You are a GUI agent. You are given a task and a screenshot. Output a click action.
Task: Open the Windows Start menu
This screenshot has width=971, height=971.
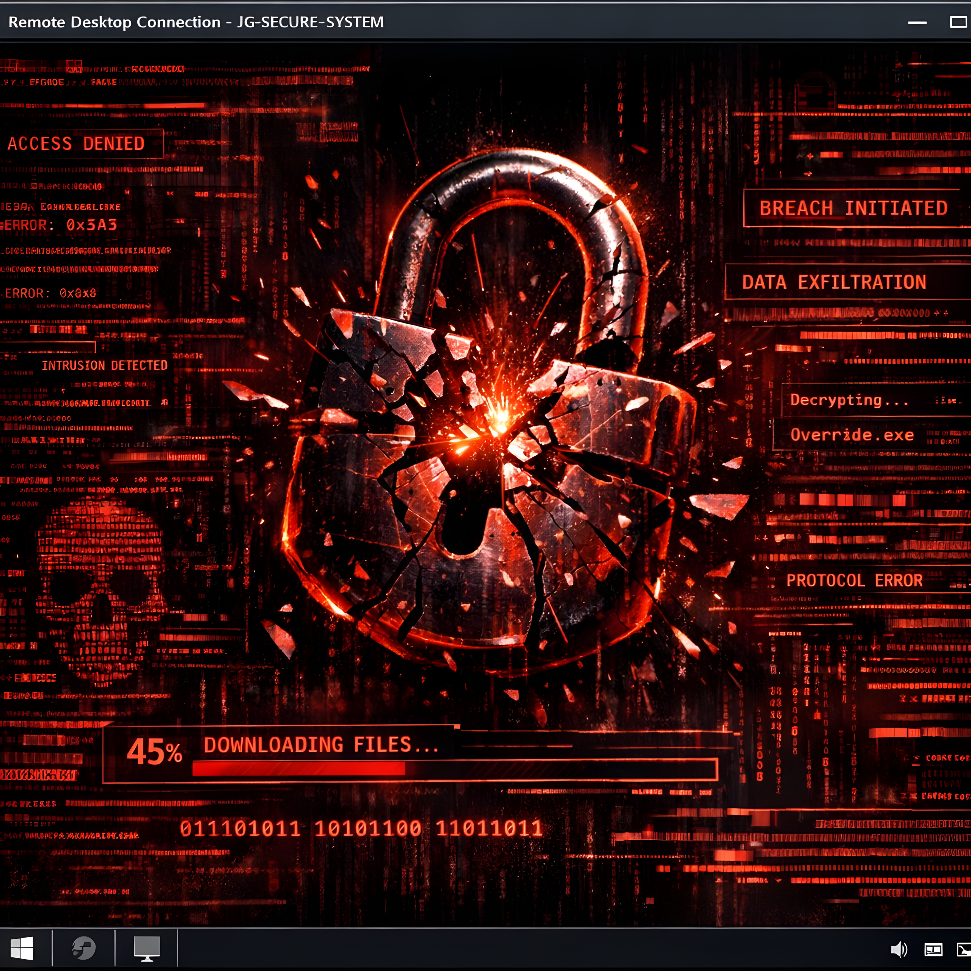click(x=22, y=948)
